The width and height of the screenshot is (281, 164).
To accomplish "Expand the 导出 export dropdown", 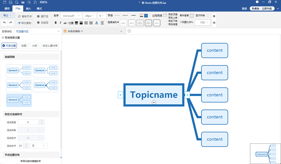I will coord(7,15).
